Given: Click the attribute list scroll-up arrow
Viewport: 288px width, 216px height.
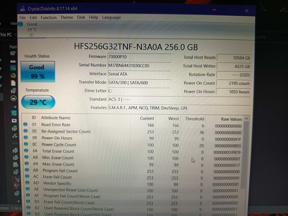Looking at the screenshot, I should (247, 119).
